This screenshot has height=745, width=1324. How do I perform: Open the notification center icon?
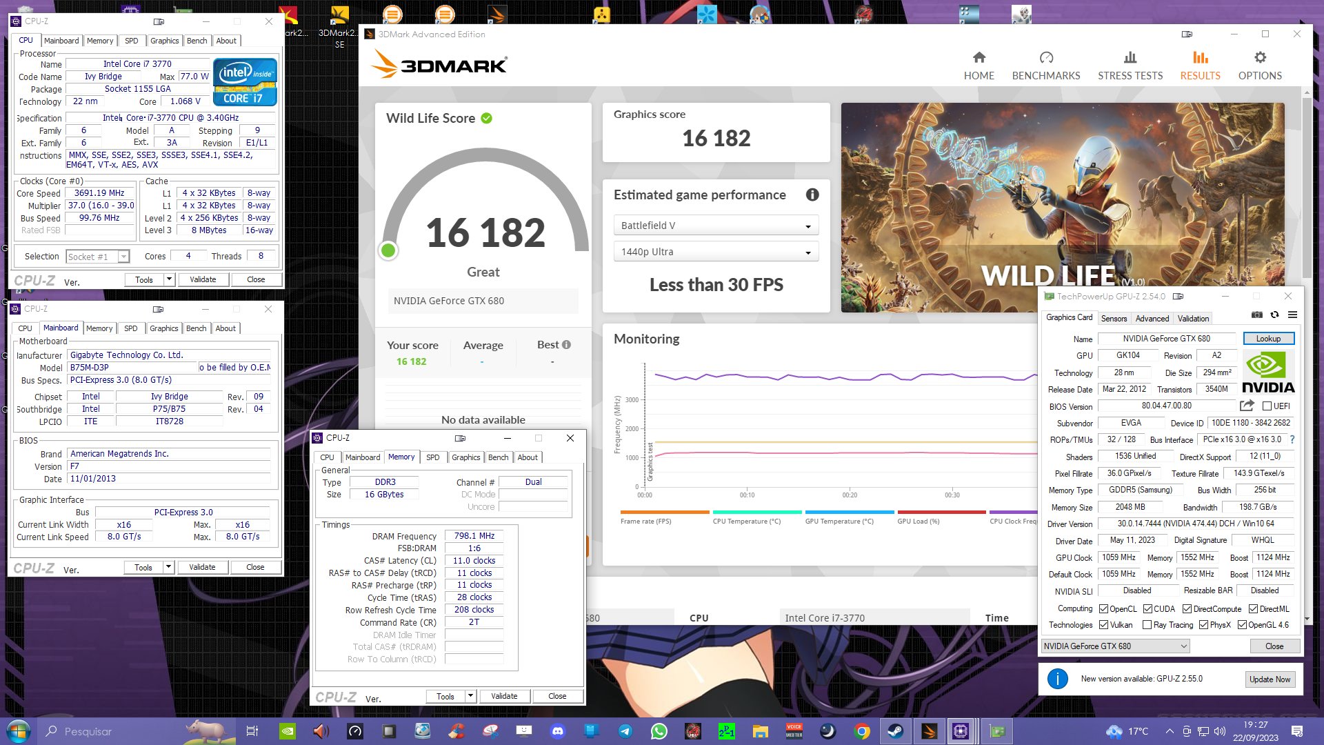tap(1296, 731)
